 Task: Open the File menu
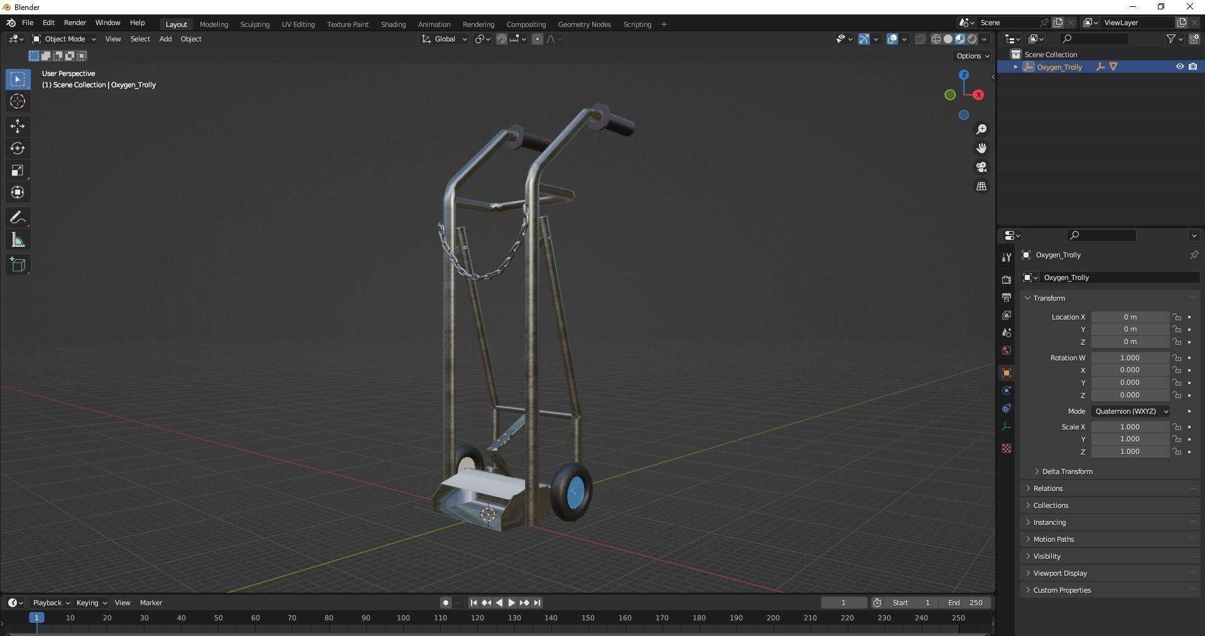click(x=28, y=23)
